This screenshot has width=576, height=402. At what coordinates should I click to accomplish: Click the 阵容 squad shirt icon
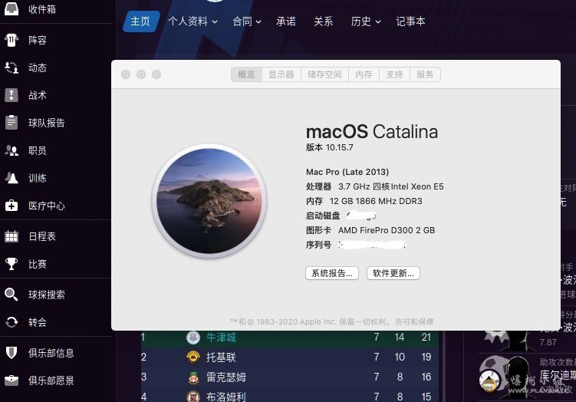[12, 40]
